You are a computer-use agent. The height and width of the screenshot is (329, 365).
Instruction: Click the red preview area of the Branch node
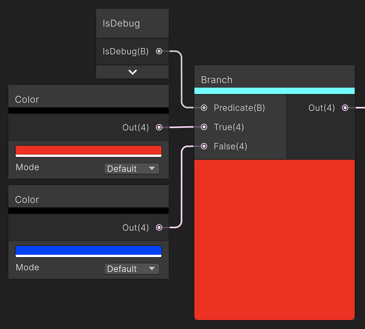[274, 239]
